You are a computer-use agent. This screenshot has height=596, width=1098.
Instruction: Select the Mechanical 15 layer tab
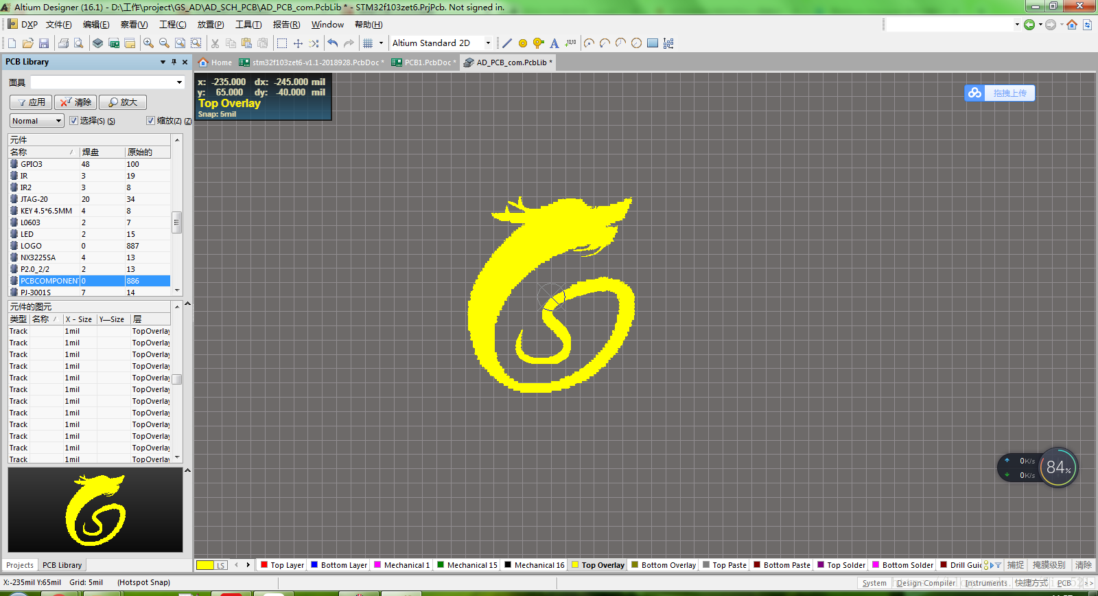pos(467,565)
